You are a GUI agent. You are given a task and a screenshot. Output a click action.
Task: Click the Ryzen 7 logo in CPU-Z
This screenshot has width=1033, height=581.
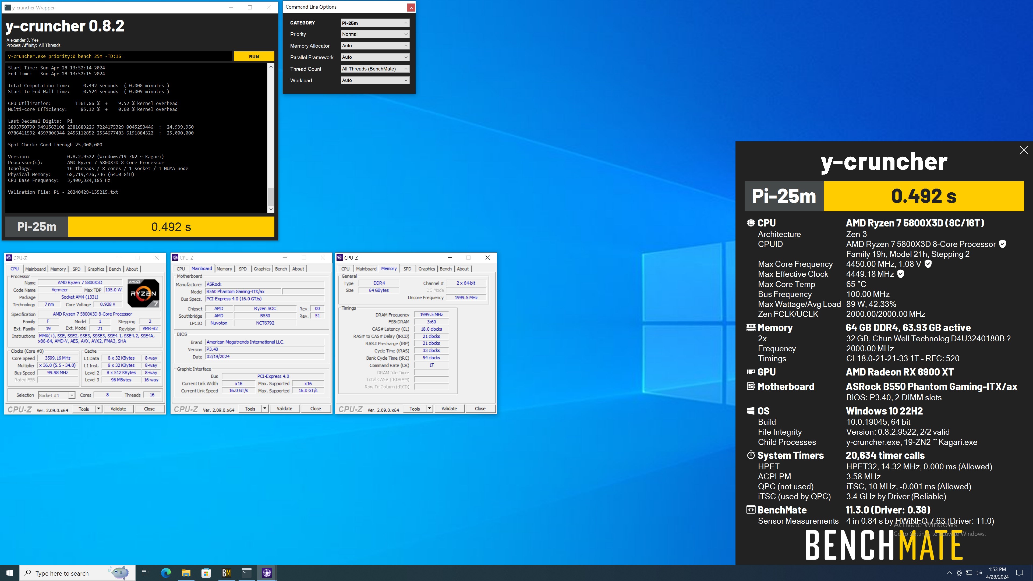[x=143, y=293]
